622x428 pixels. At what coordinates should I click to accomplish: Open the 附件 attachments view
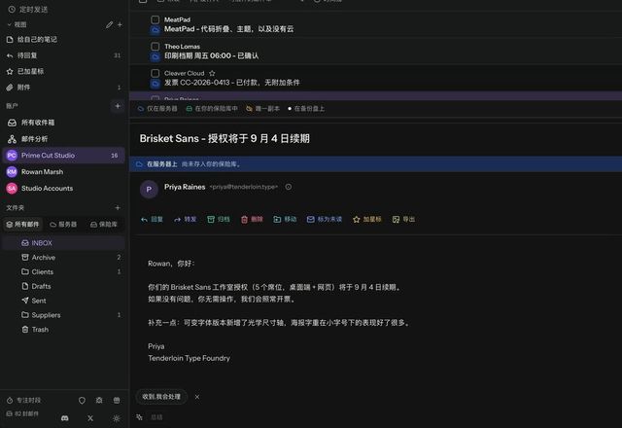click(x=63, y=87)
